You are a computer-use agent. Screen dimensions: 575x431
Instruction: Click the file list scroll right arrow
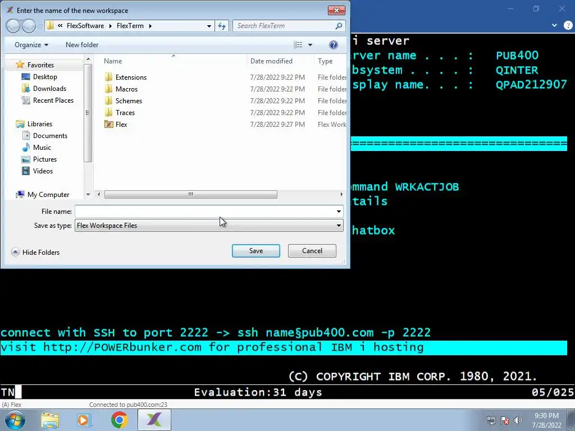341,194
